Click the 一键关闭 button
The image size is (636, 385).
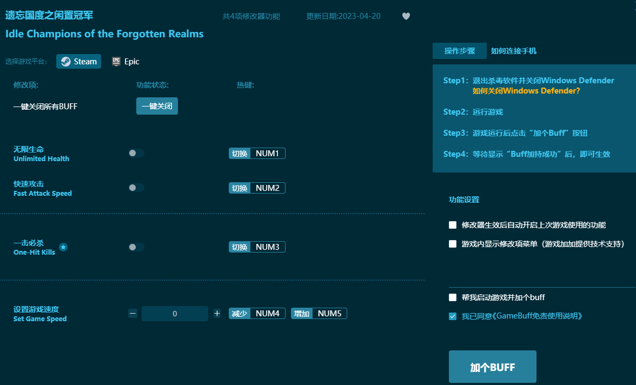click(x=157, y=106)
